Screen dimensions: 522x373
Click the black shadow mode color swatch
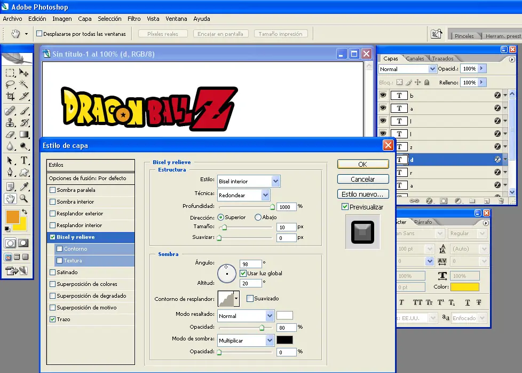(x=284, y=340)
